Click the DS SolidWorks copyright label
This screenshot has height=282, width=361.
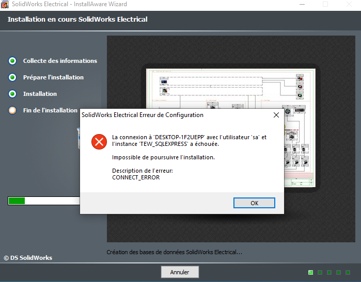click(x=28, y=258)
